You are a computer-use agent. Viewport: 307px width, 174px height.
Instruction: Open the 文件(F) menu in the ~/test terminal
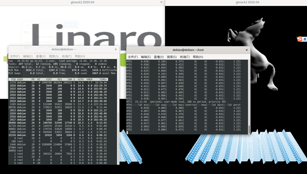point(133,57)
